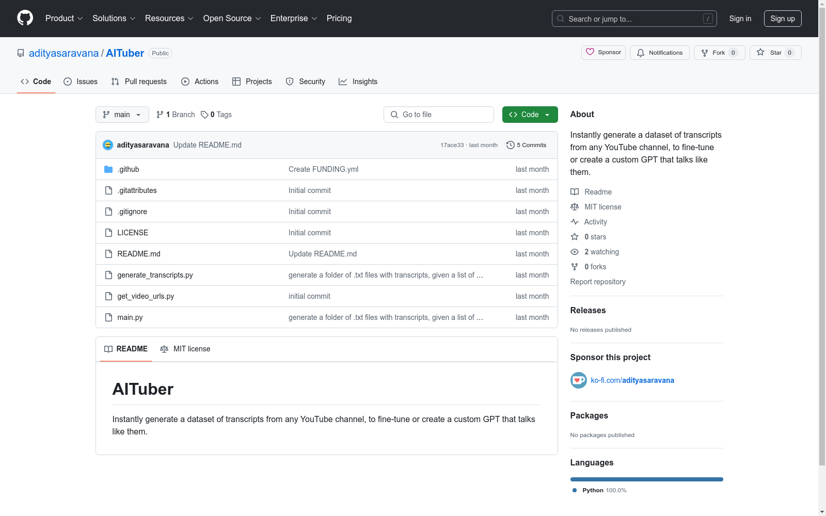Click the LICENSE file icon
The image size is (826, 516).
point(108,233)
